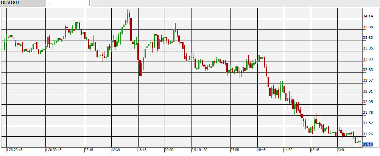Click the 32.05 price axis label
Screen dimensions: 380x156
point(368,102)
